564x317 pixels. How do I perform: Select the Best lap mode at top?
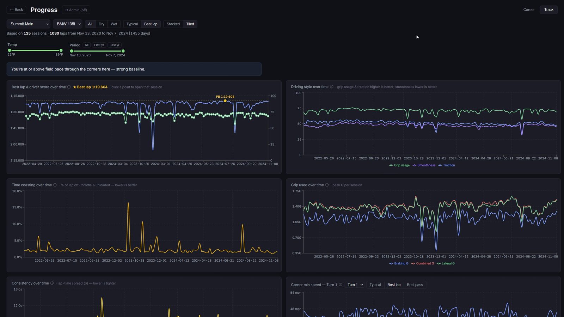click(x=151, y=24)
